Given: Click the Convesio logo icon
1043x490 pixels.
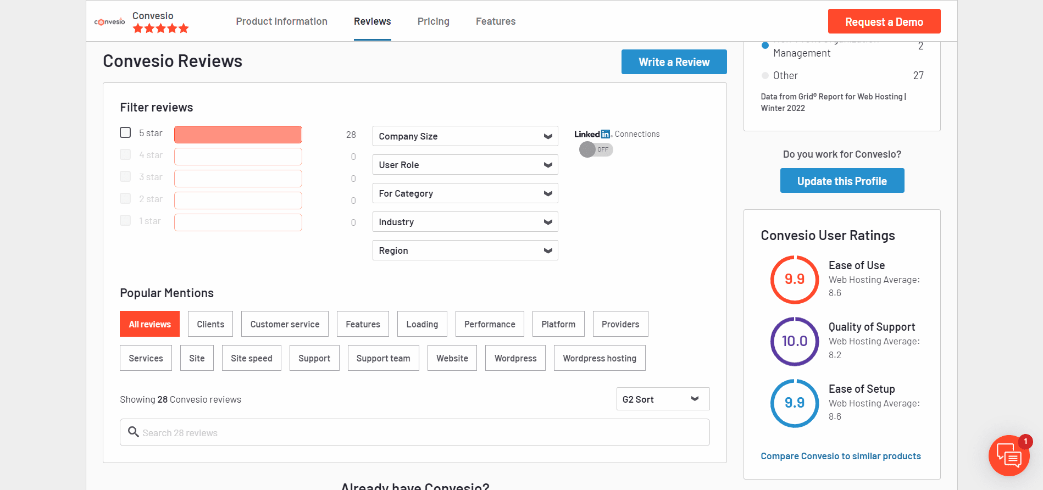Looking at the screenshot, I should tap(110, 21).
